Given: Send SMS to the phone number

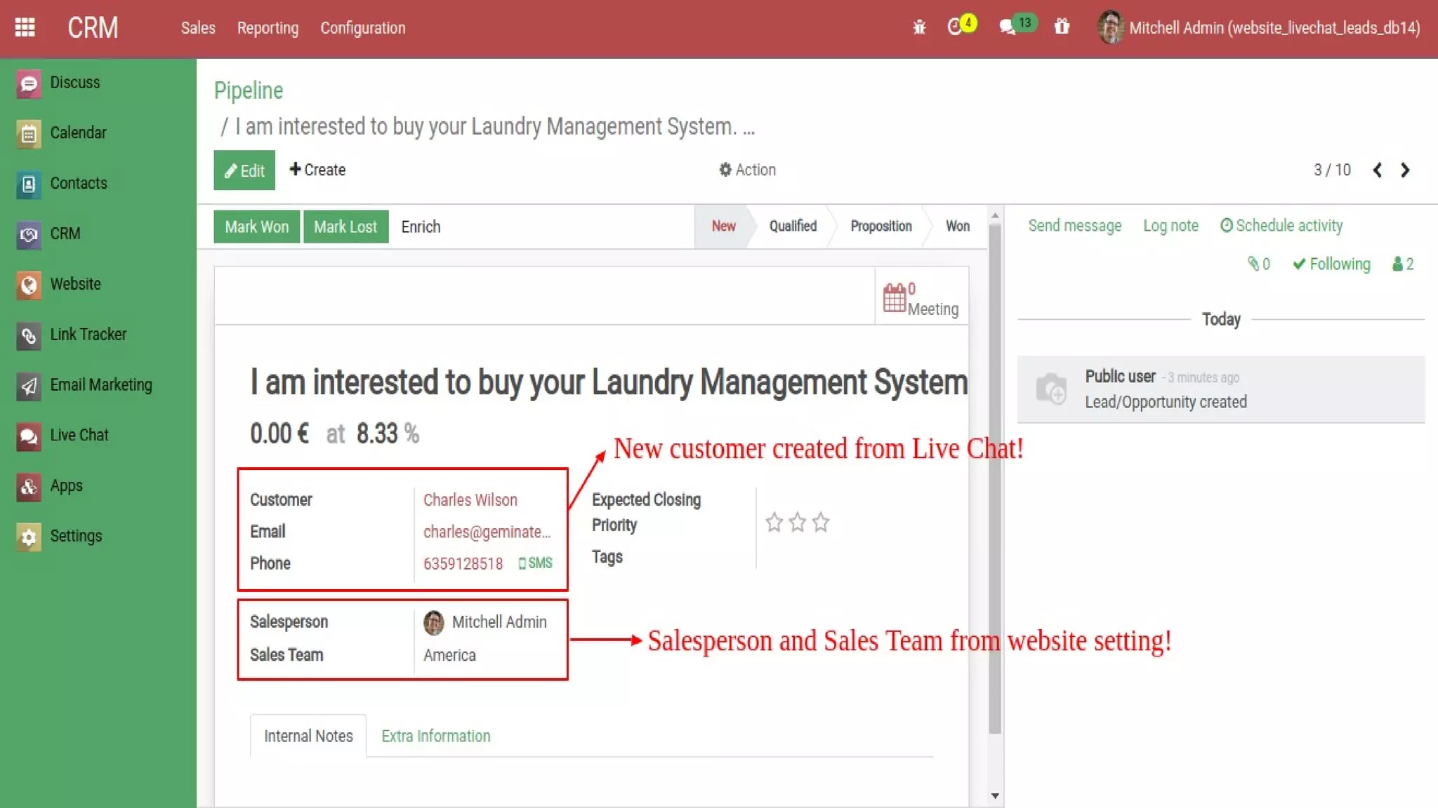Looking at the screenshot, I should [536, 563].
